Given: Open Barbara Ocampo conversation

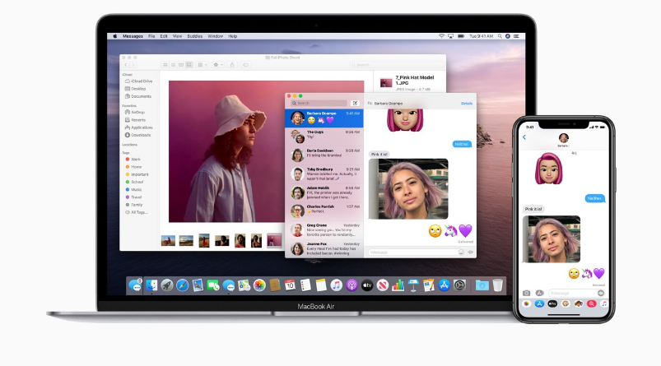Looking at the screenshot, I should (324, 118).
